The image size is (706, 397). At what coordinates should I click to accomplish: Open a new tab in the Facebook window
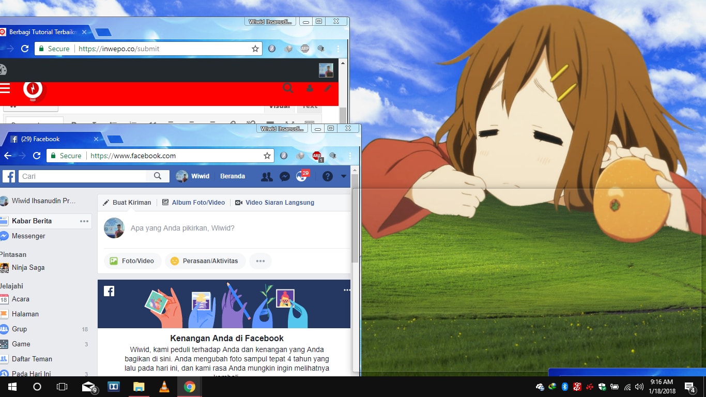point(115,139)
